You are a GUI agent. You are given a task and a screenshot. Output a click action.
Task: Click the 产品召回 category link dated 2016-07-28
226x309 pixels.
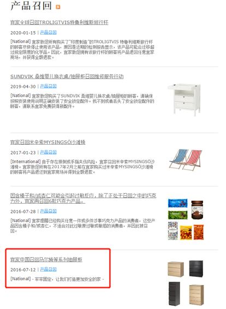pos(48,211)
